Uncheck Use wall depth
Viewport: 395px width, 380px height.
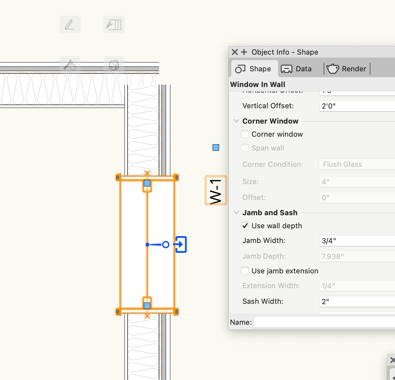245,226
